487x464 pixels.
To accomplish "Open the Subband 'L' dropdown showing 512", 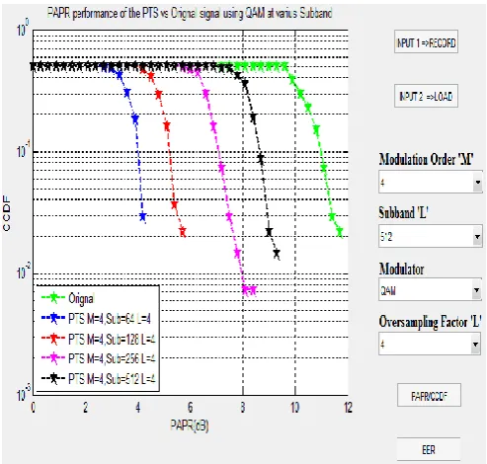I will point(431,236).
